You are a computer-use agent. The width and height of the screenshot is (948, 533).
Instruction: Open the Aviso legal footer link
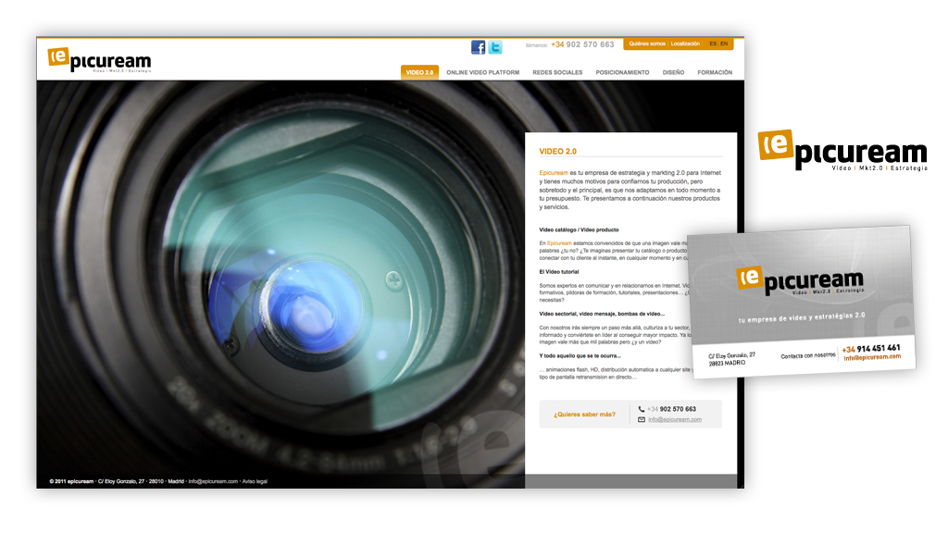point(256,481)
